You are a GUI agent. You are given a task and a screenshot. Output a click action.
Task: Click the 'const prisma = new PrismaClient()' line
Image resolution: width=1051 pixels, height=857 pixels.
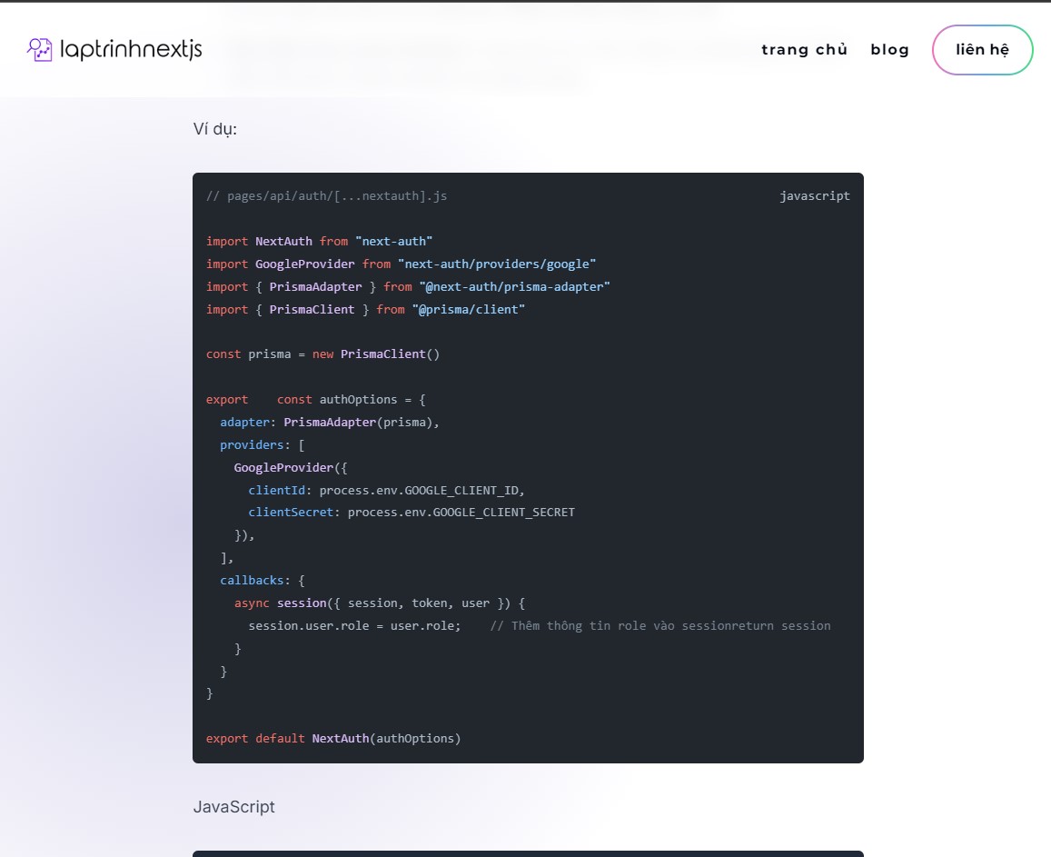point(322,354)
